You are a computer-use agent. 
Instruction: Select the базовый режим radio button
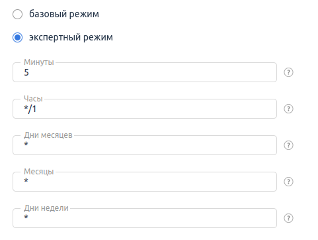click(17, 15)
